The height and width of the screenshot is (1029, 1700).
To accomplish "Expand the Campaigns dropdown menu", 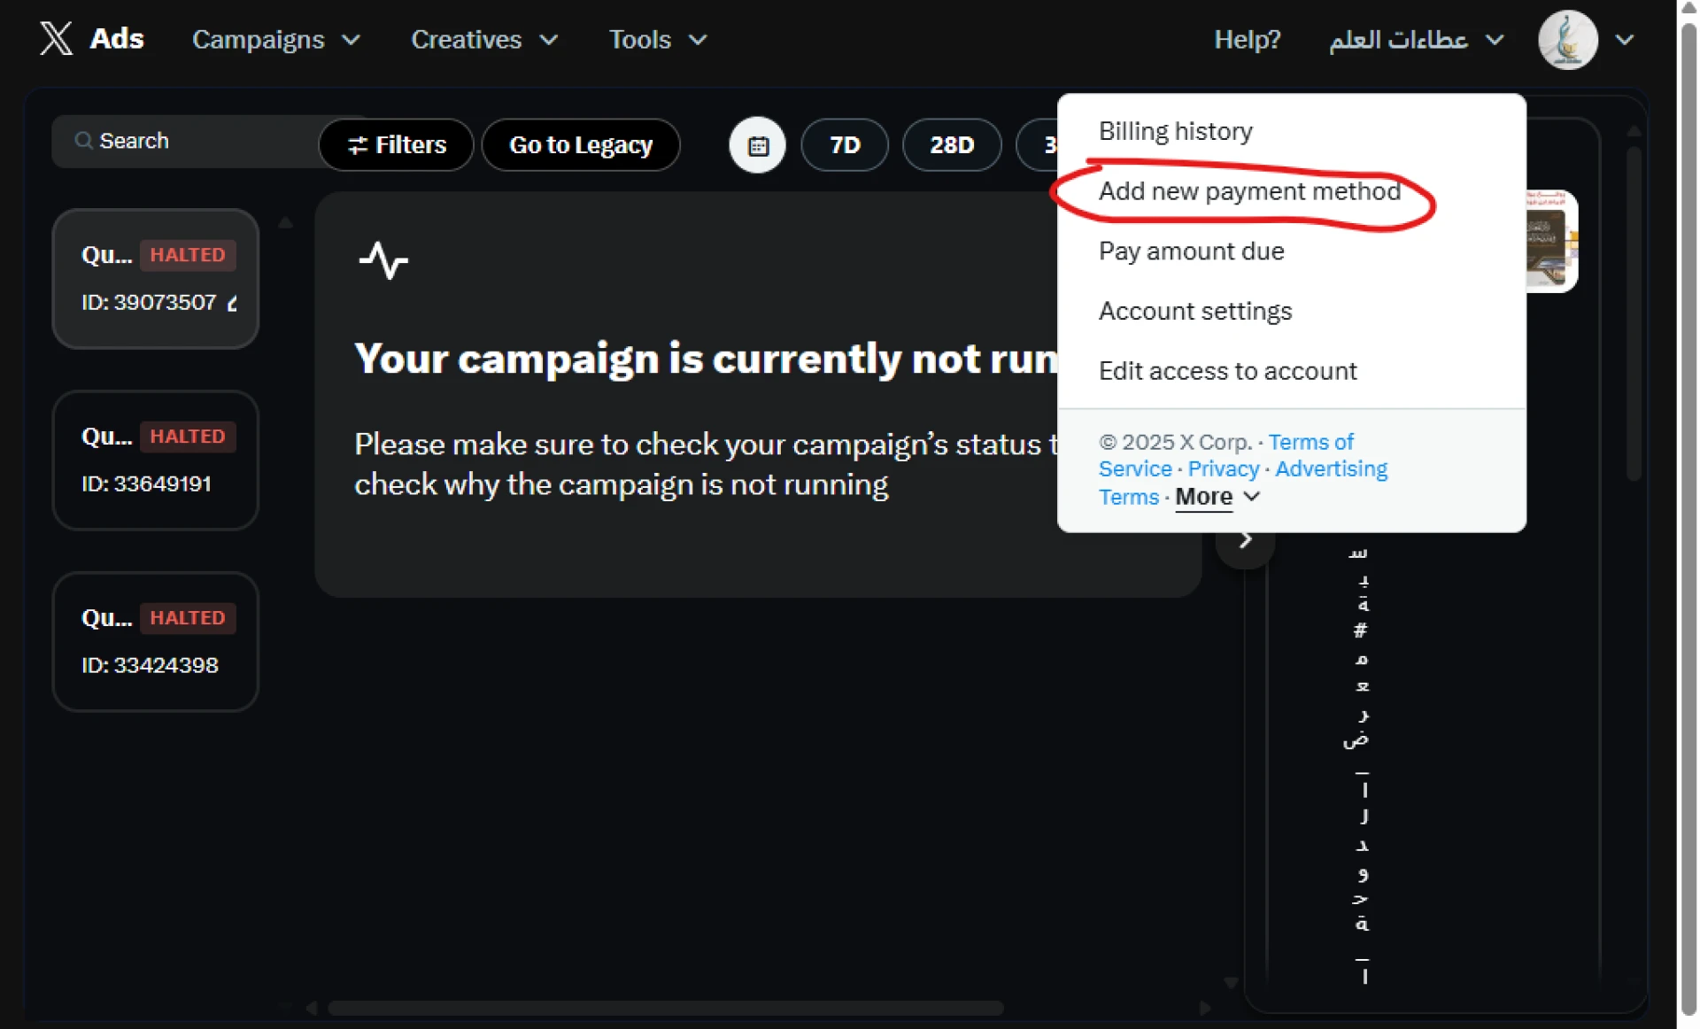I will point(276,40).
